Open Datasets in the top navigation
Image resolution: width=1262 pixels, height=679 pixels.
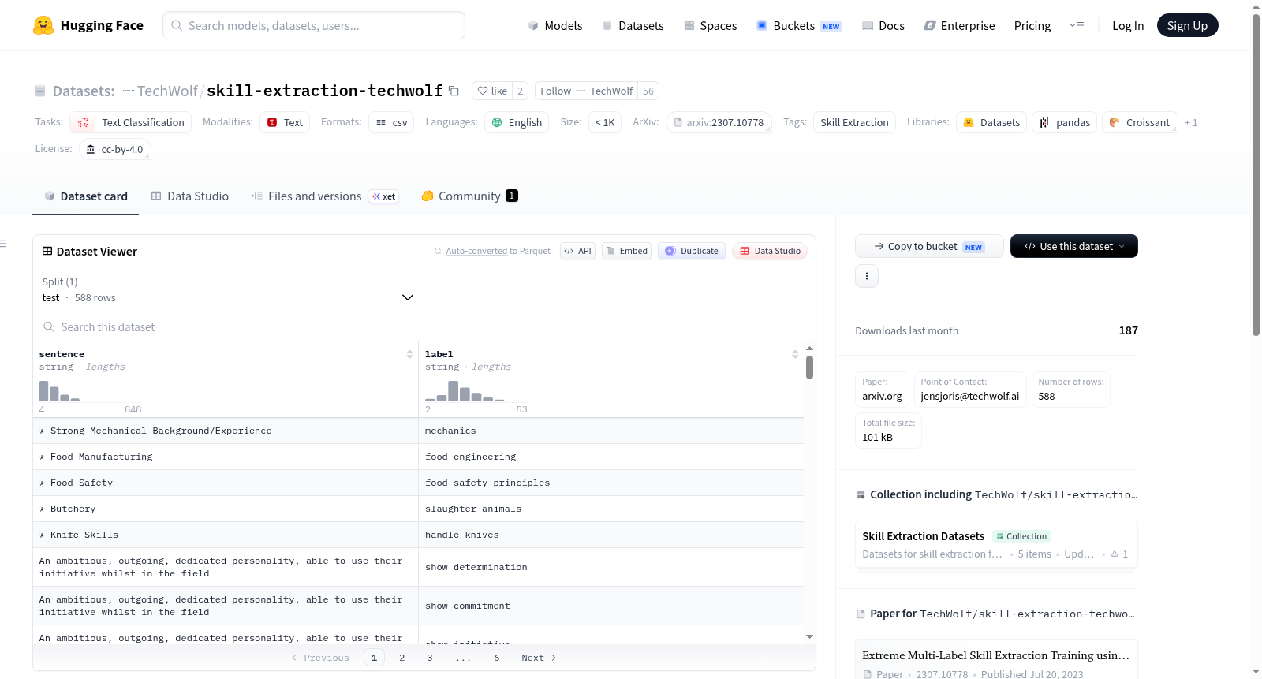pyautogui.click(x=633, y=26)
